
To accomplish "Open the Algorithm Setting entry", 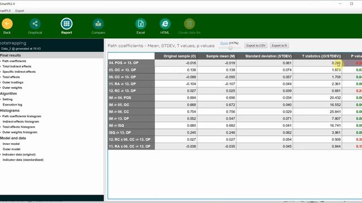I will (x=7, y=99).
